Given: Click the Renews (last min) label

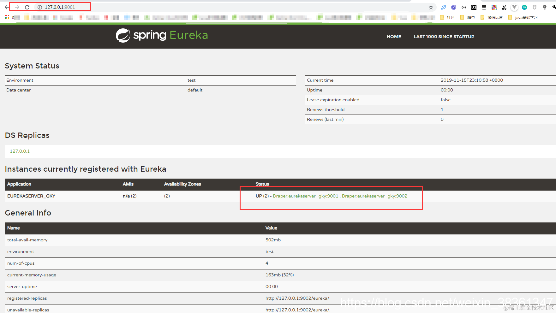Looking at the screenshot, I should click(325, 119).
